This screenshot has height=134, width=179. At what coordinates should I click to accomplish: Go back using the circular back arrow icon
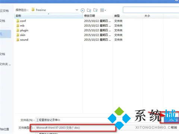(x=83, y=10)
